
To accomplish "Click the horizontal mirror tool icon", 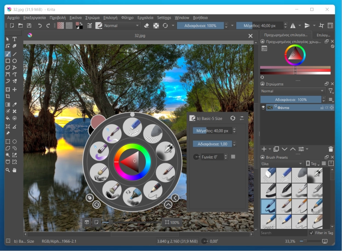I will (x=293, y=26).
